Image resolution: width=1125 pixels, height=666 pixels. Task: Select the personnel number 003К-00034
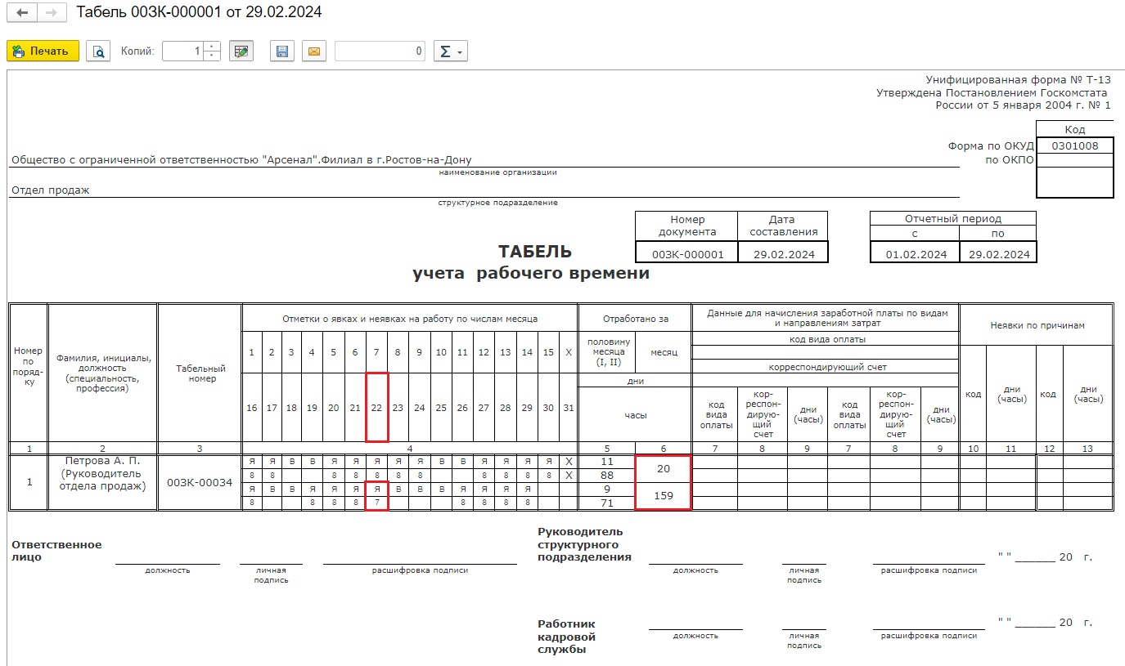tap(200, 482)
